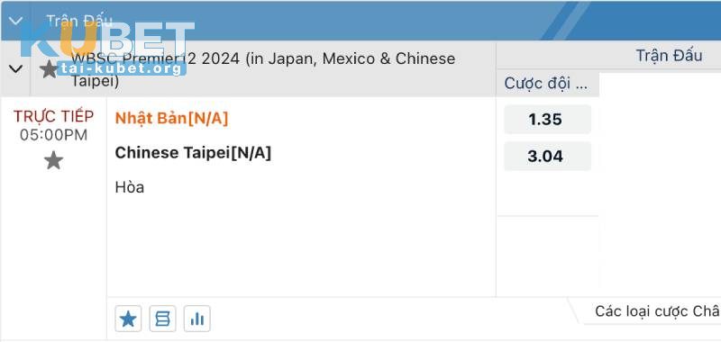This screenshot has width=721, height=342.
Task: Click the TRỰC TIẾP live label
Action: [x=53, y=117]
